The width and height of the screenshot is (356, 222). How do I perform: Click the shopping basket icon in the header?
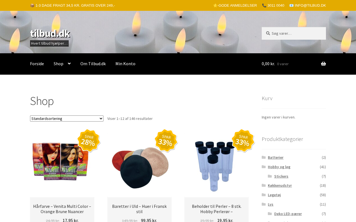tap(323, 64)
